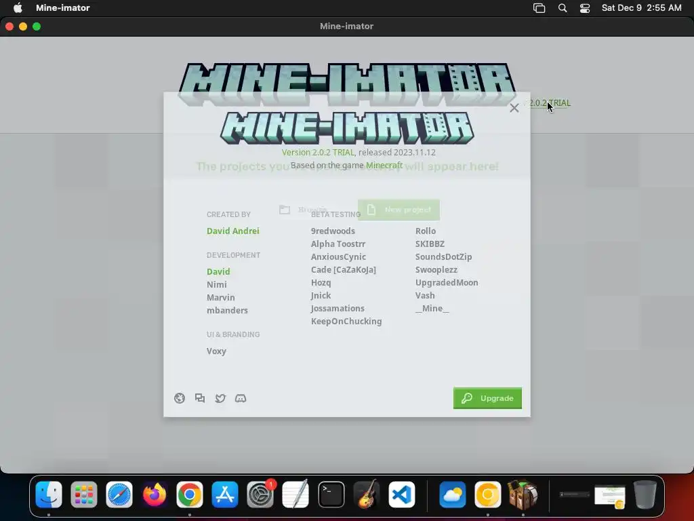The width and height of the screenshot is (694, 521).
Task: Click the faded Browse button
Action: [x=304, y=210]
